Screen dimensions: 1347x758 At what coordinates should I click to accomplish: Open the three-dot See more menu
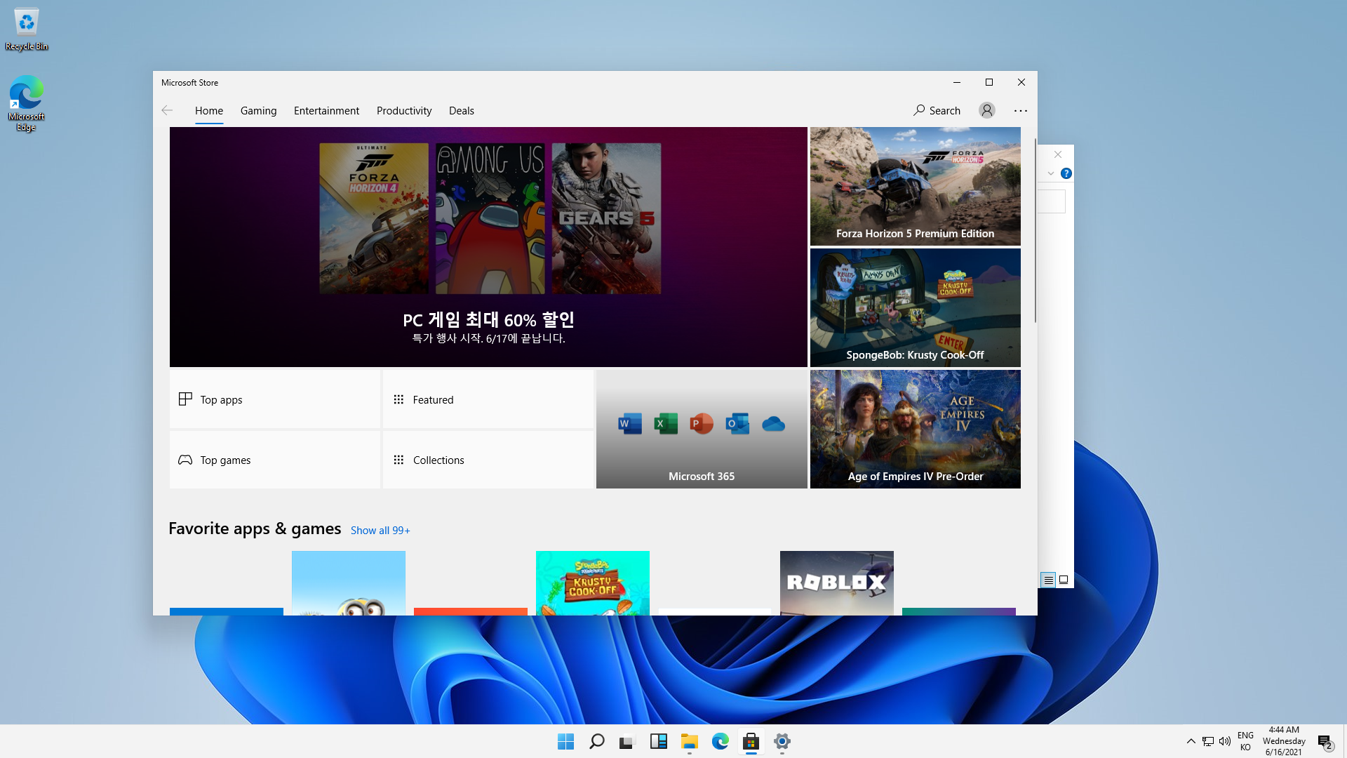coord(1020,110)
